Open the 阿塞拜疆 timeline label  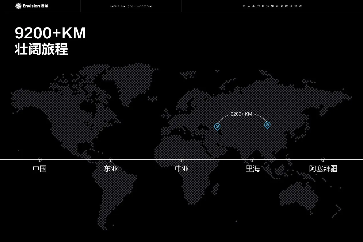click(x=323, y=168)
